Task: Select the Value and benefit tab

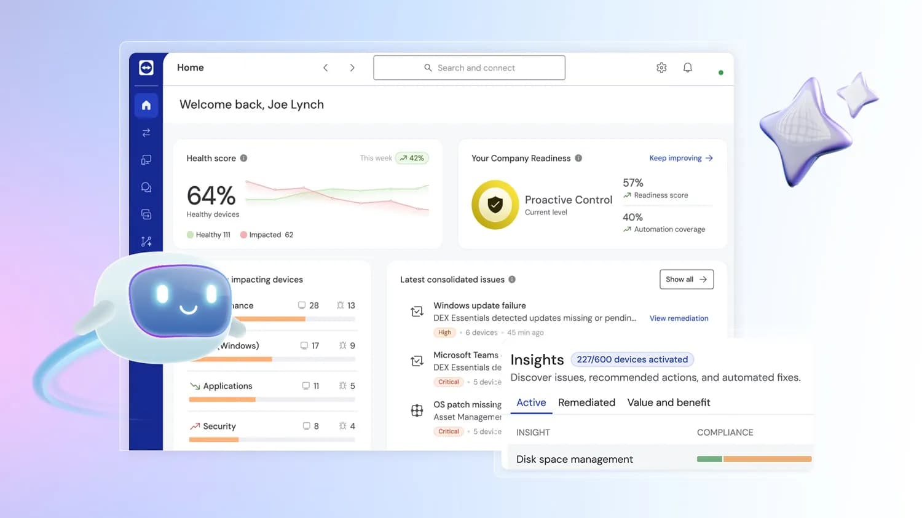Action: coord(669,402)
